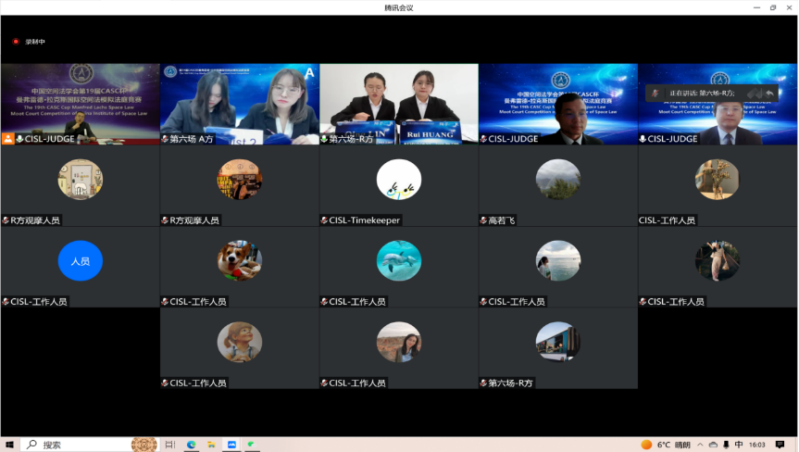Open the Windows Start menu
799x452 pixels.
tap(9, 445)
